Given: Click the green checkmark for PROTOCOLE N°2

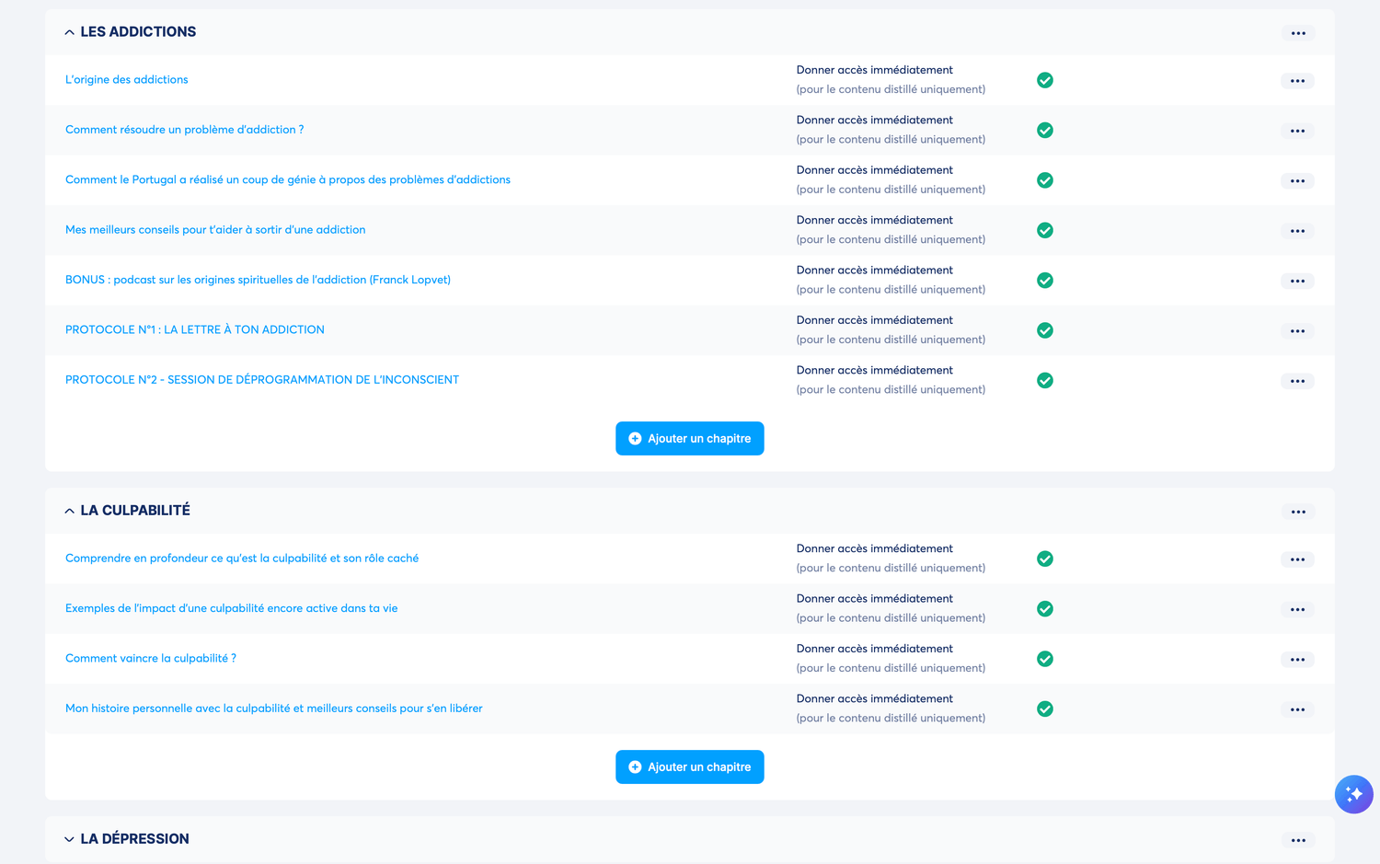Looking at the screenshot, I should click(1045, 380).
